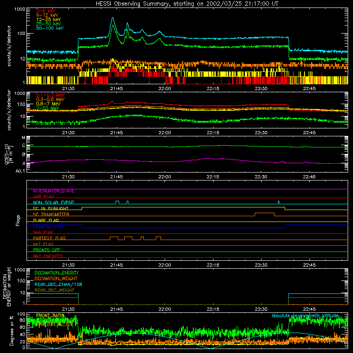Click the M class tick label on GOES plot
The width and height of the screenshot is (353, 353).
23,138
